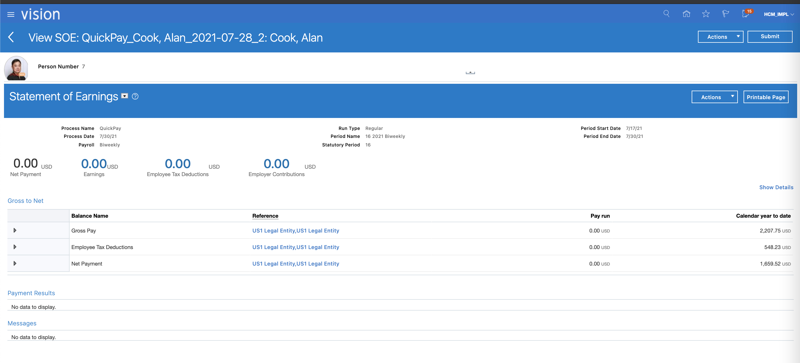Open Statement of Earnings help icon
This screenshot has height=363, width=800.
[135, 97]
